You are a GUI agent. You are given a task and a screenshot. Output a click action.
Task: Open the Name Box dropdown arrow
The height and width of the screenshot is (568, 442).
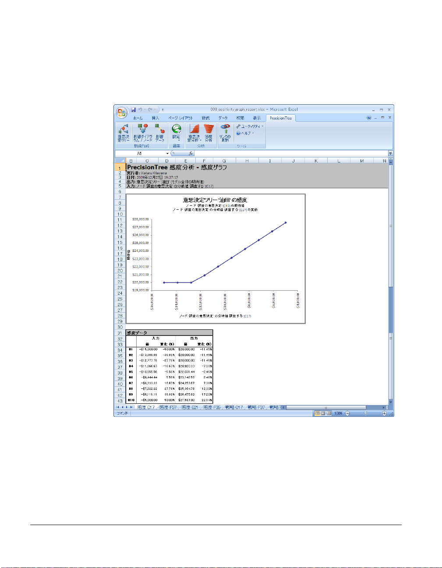[x=167, y=154]
